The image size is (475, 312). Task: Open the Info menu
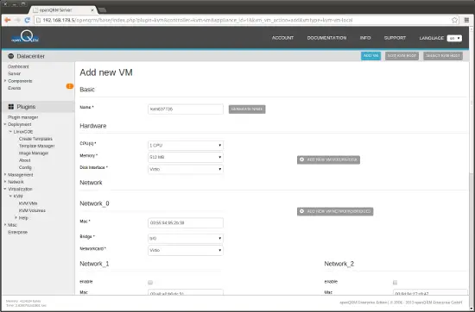(x=365, y=38)
